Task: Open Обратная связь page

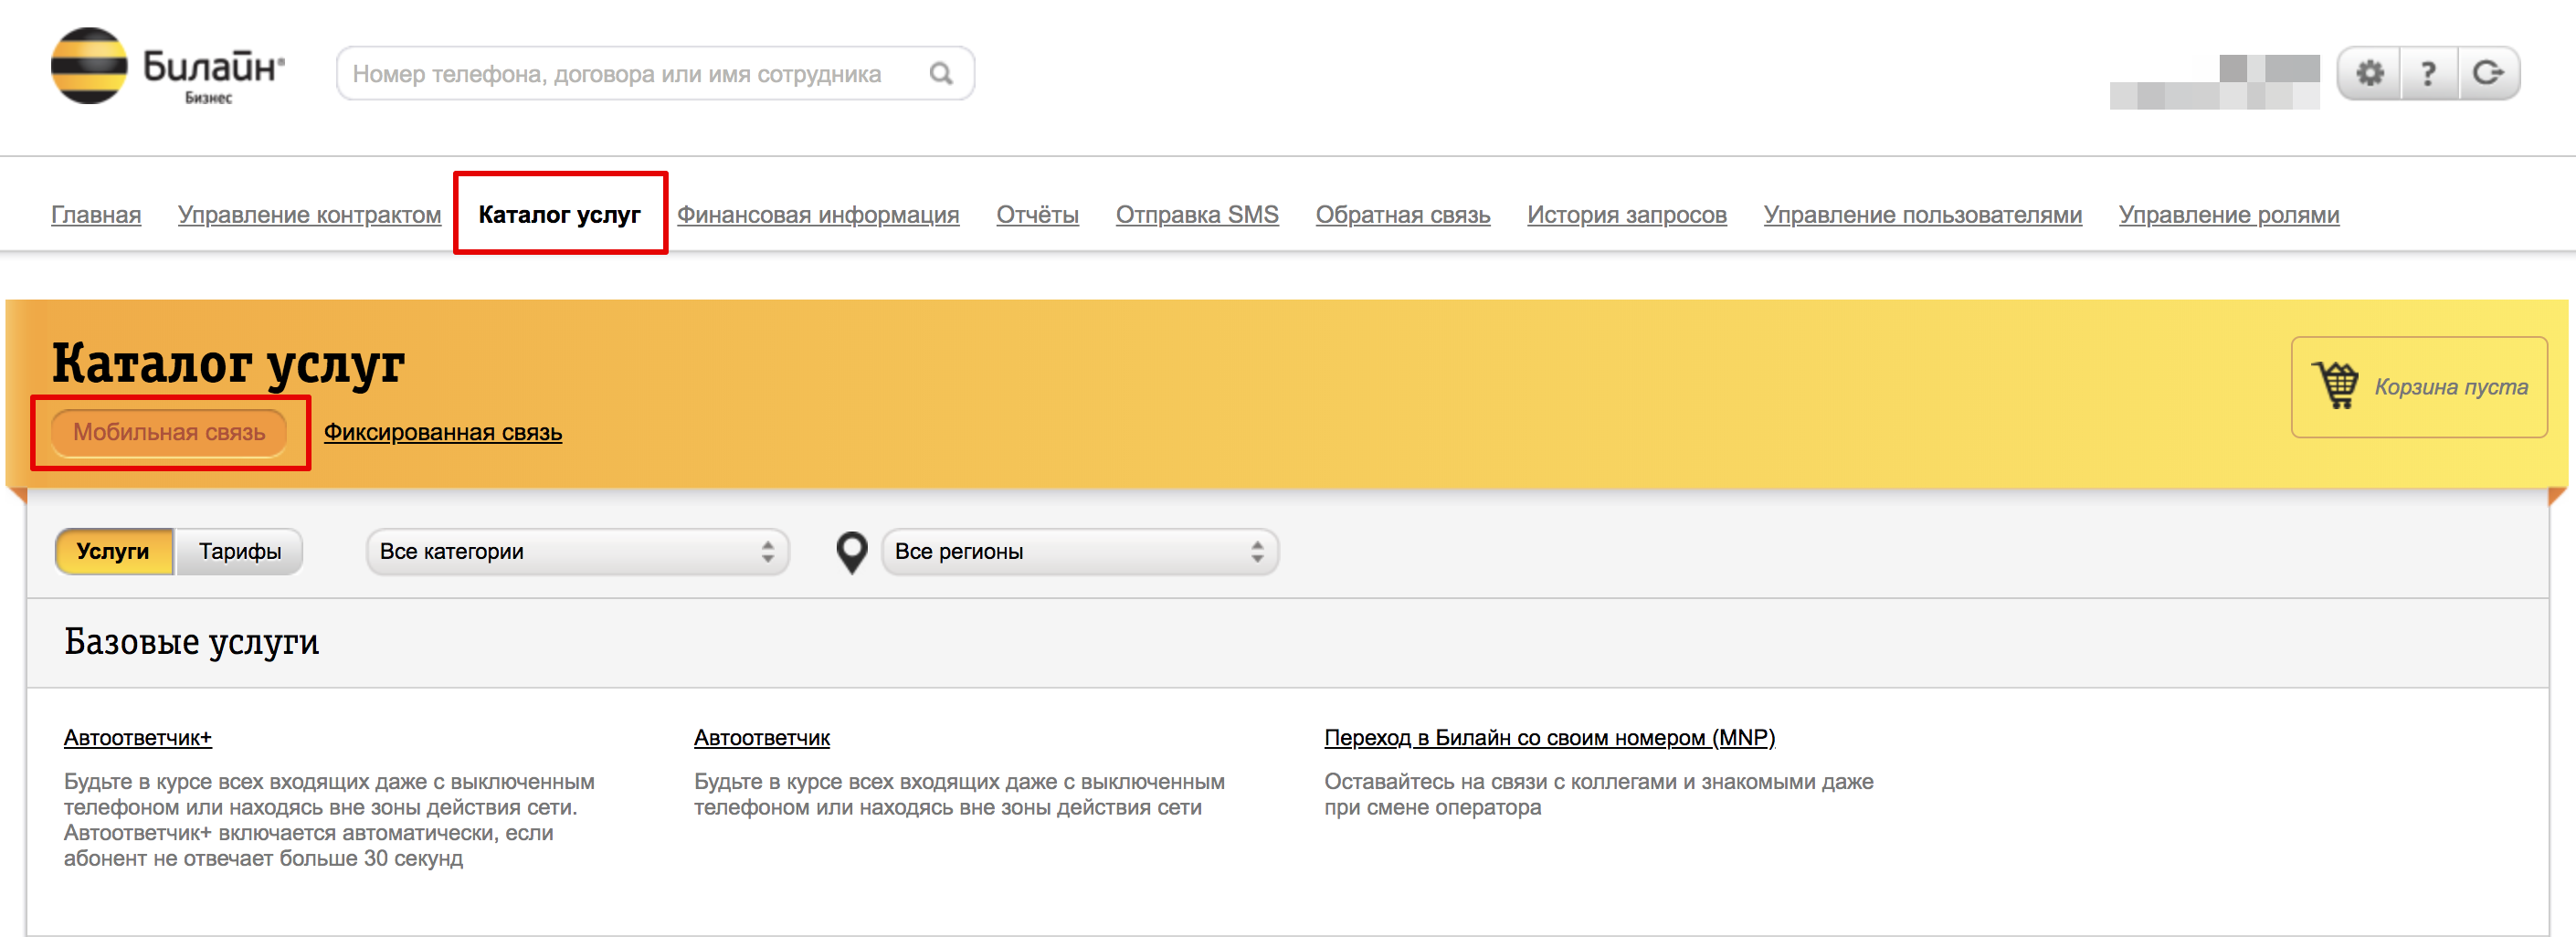Action: pyautogui.click(x=1402, y=215)
